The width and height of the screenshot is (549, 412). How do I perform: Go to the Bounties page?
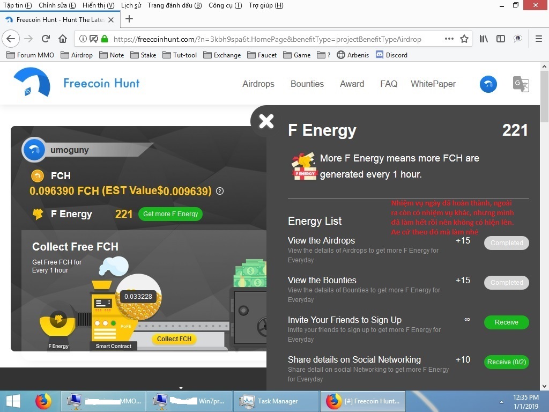tap(307, 84)
